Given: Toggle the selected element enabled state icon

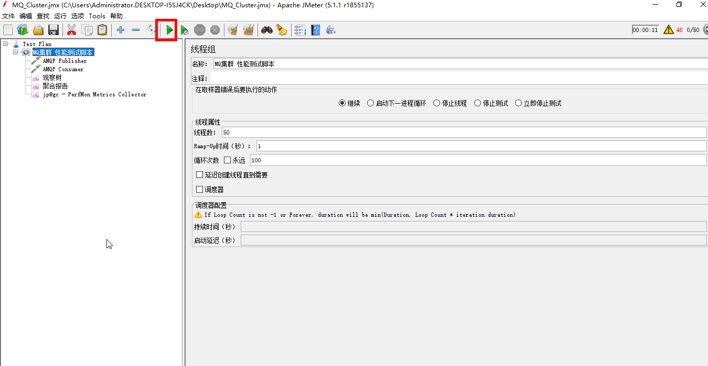Looking at the screenshot, I should [x=151, y=30].
